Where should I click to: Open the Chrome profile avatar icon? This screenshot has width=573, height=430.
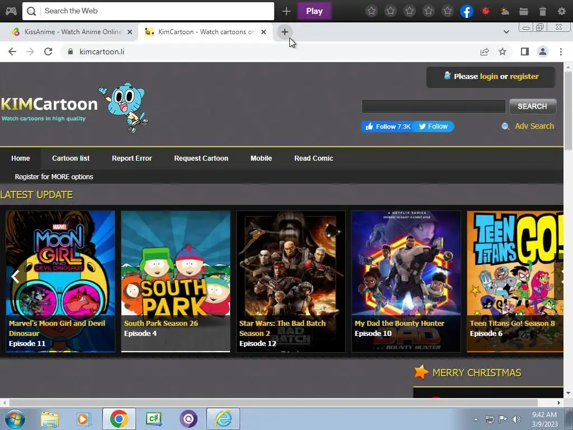[x=543, y=52]
